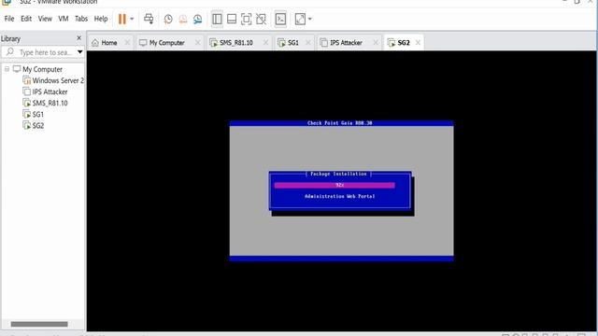Viewport: 598px width, 336px height.
Task: Select My Computer in the library tree
Action: (42, 69)
